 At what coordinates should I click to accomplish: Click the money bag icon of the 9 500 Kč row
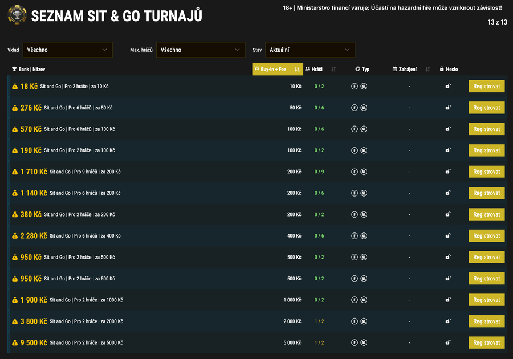(x=15, y=343)
